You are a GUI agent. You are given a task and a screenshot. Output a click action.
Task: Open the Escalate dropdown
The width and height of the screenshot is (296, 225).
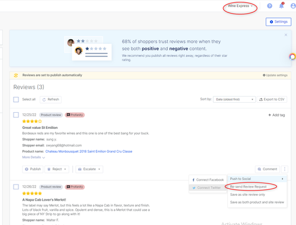(89, 169)
